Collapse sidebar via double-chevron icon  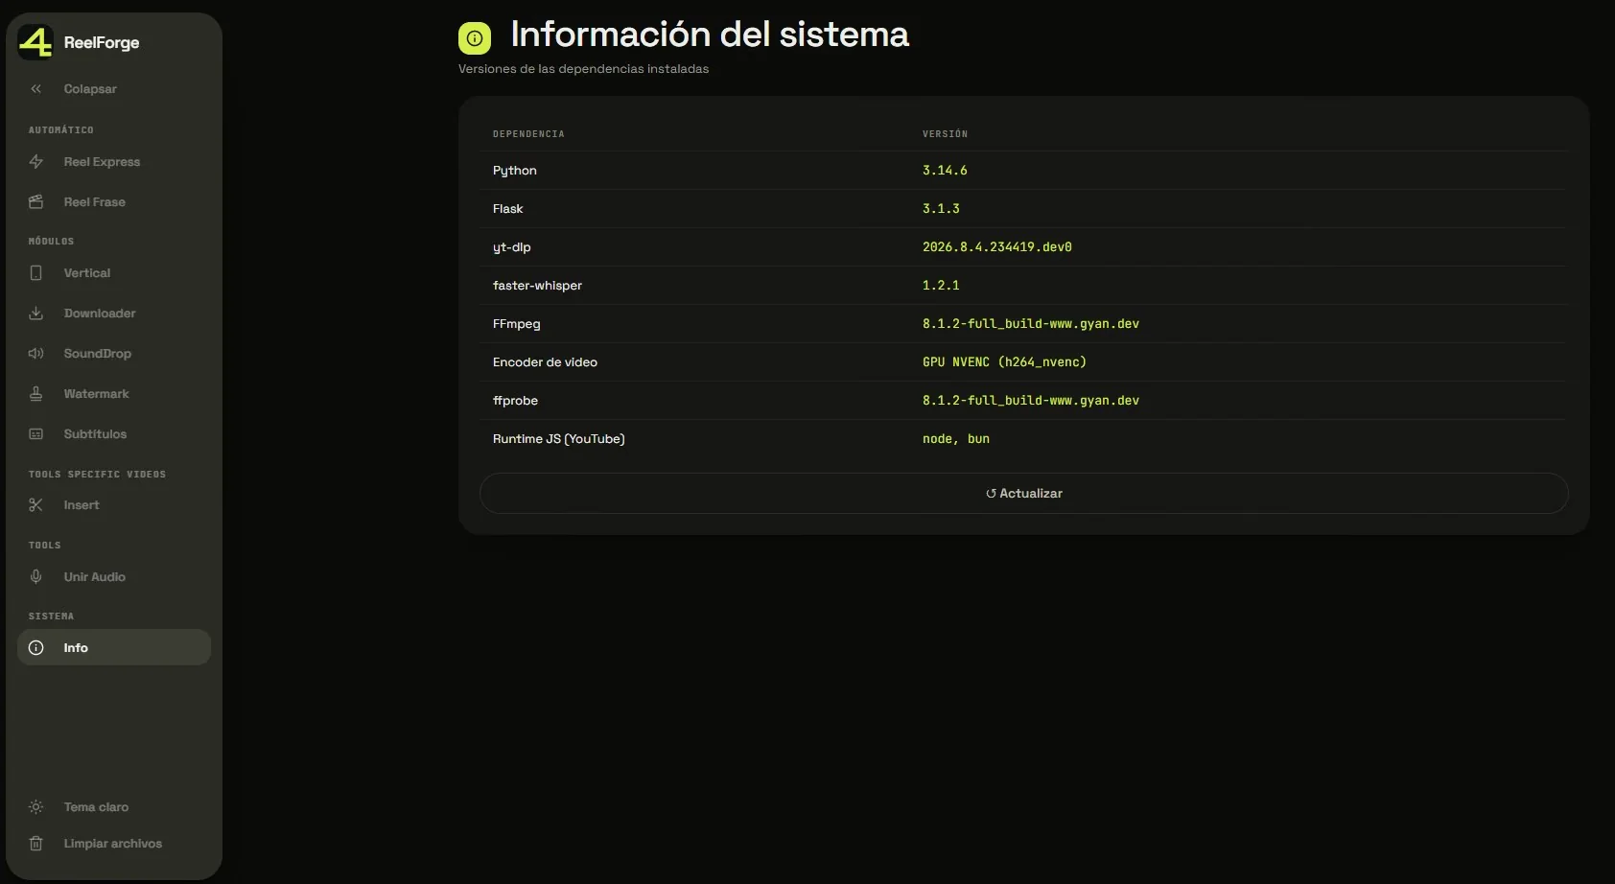point(35,89)
